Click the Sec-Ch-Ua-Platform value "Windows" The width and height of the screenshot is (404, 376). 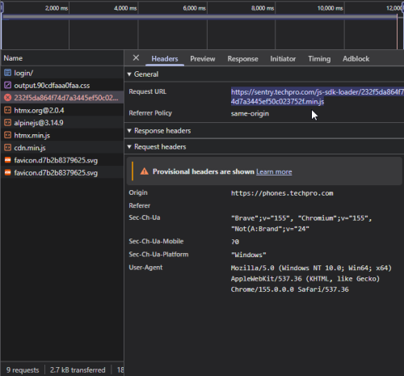pos(248,255)
